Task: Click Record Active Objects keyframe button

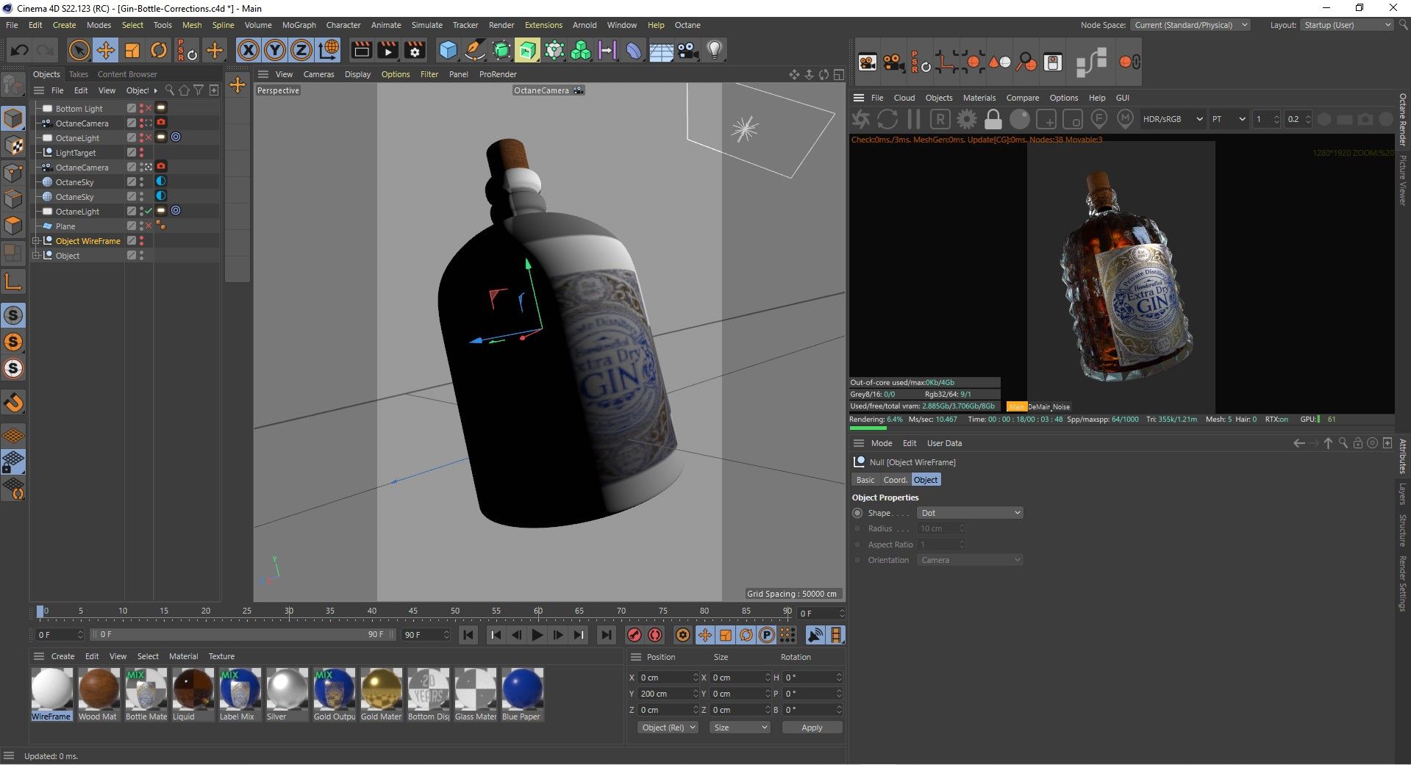Action: tap(634, 635)
